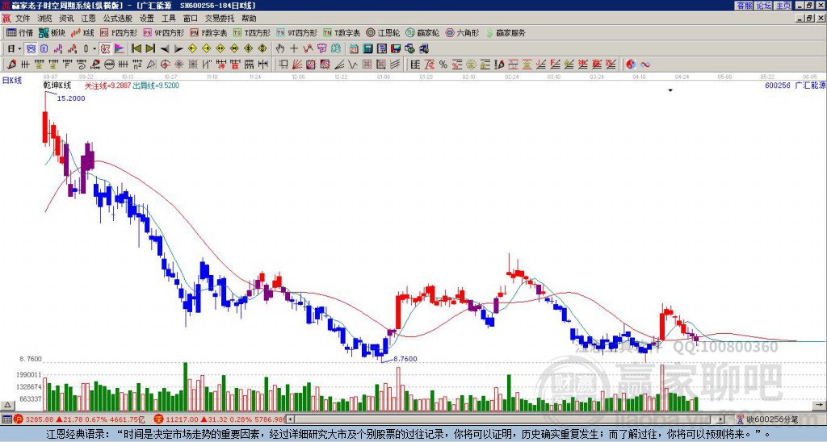The image size is (827, 442).
Task: Open the 江恩 menu
Action: [x=88, y=19]
